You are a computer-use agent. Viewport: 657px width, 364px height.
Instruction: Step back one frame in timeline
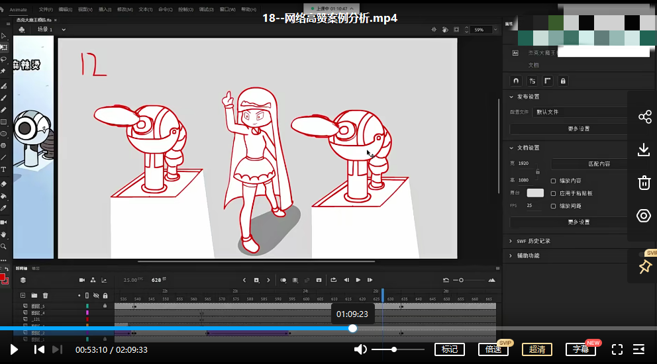tap(346, 280)
